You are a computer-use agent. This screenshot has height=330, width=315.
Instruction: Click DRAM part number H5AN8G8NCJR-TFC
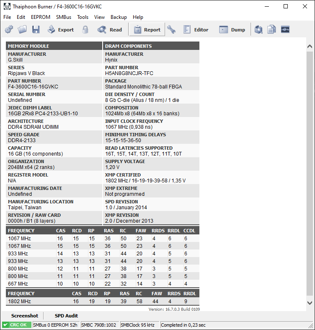129,73
